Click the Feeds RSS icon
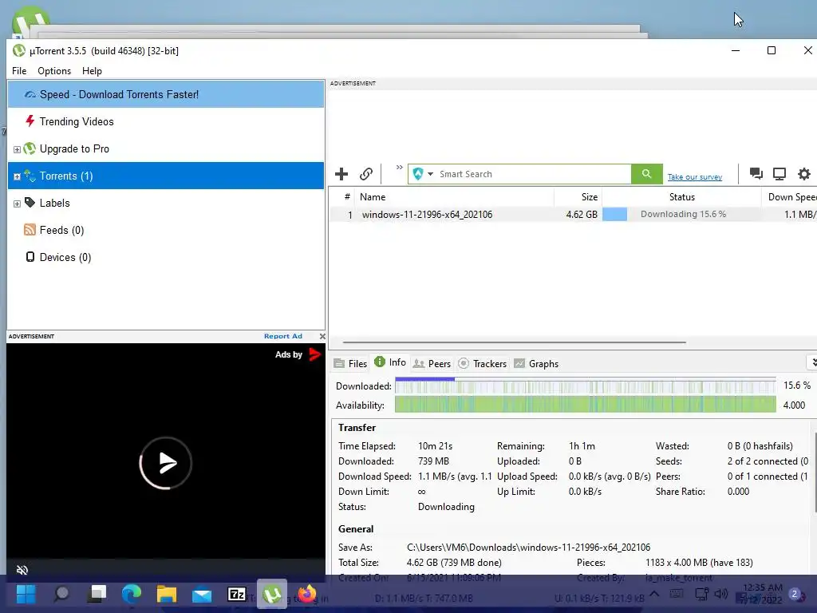Screen dimensions: 817x613 click(x=30, y=229)
